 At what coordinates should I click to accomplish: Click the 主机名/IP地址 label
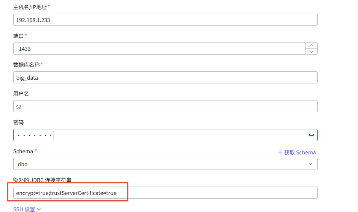click(x=30, y=7)
